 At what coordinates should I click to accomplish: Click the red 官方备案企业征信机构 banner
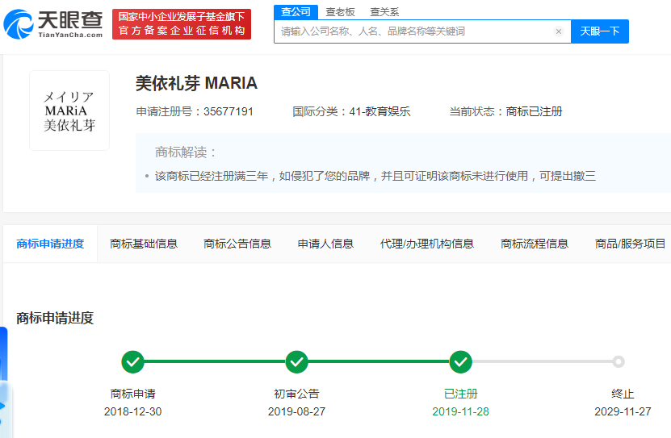pos(182,24)
